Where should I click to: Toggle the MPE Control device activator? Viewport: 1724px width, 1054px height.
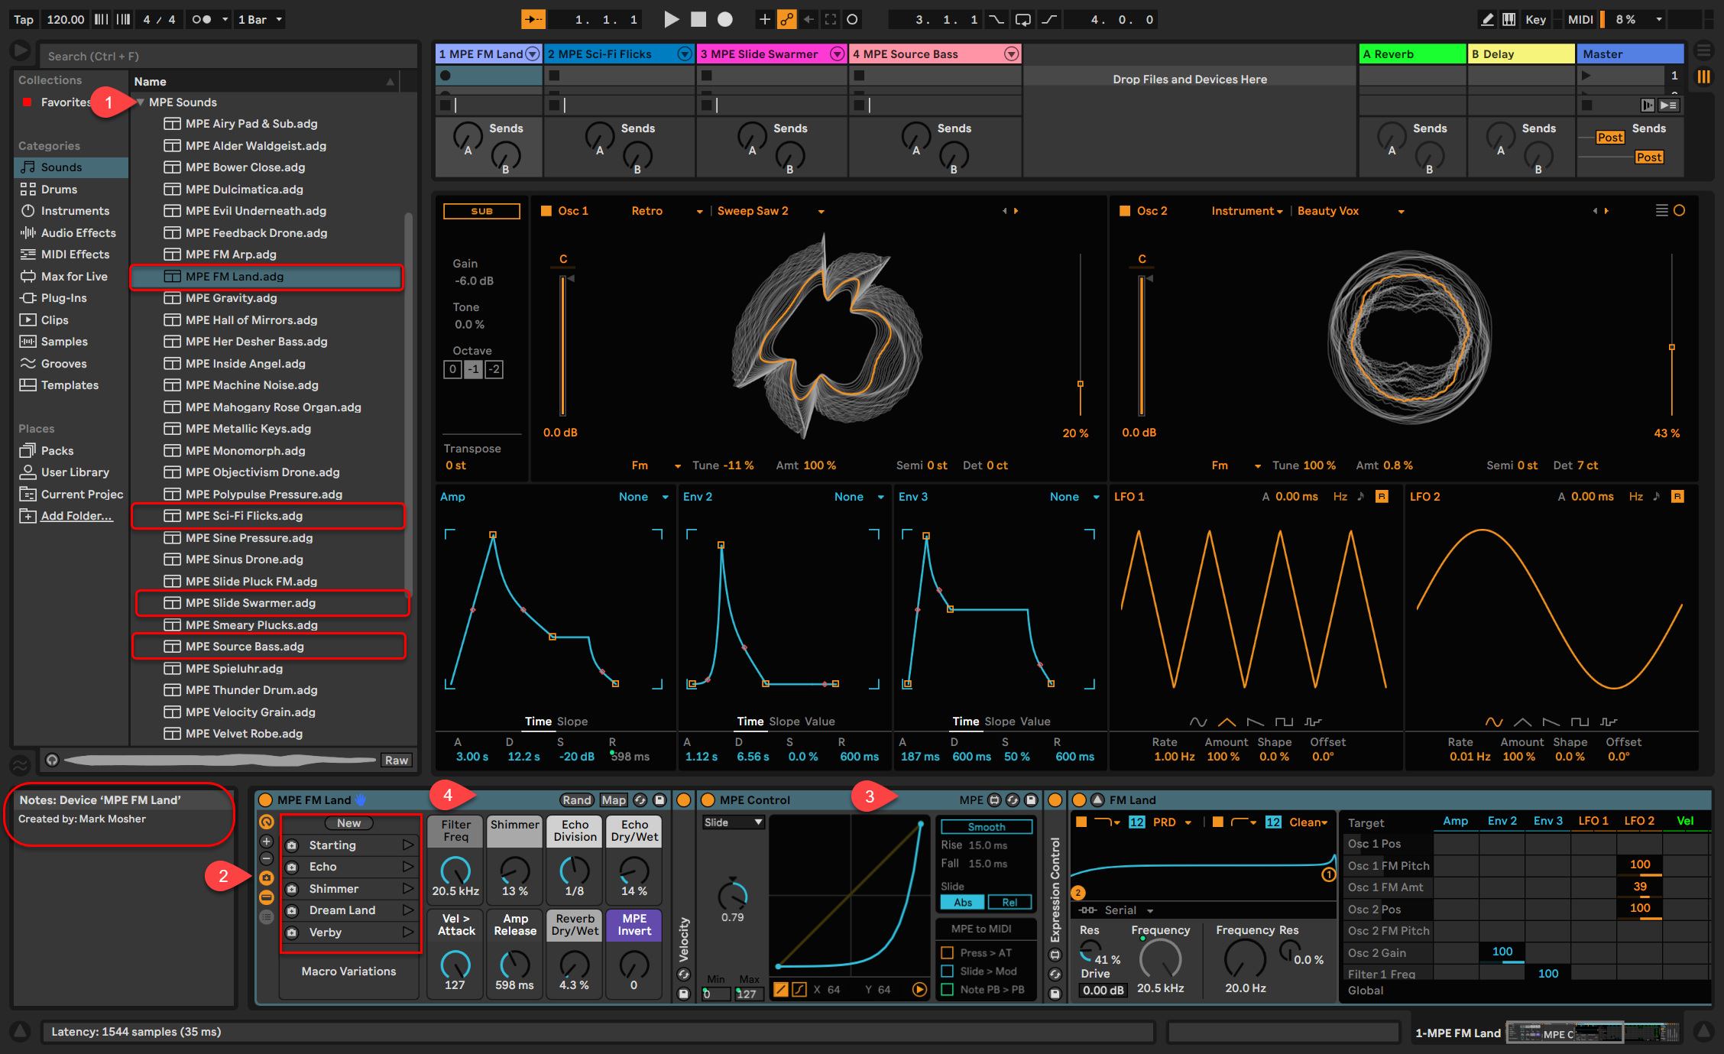tap(708, 799)
